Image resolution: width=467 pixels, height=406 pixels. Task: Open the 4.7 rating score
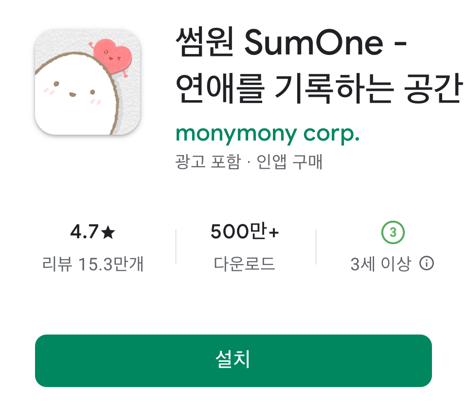tap(85, 232)
